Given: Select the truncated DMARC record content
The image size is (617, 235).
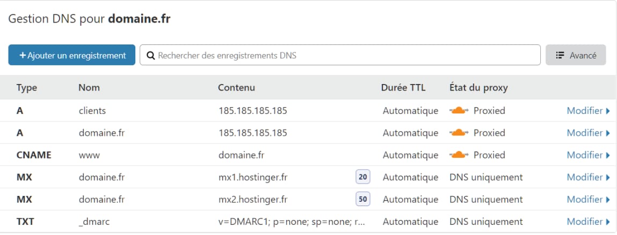Looking at the screenshot, I should click(x=292, y=222).
